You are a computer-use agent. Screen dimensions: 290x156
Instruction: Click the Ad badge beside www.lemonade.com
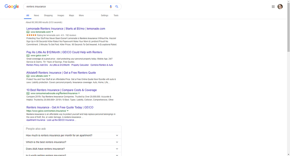tap(28, 32)
